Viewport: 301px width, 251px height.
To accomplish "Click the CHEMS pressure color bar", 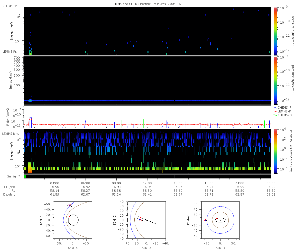I will pyautogui.click(x=275, y=31).
